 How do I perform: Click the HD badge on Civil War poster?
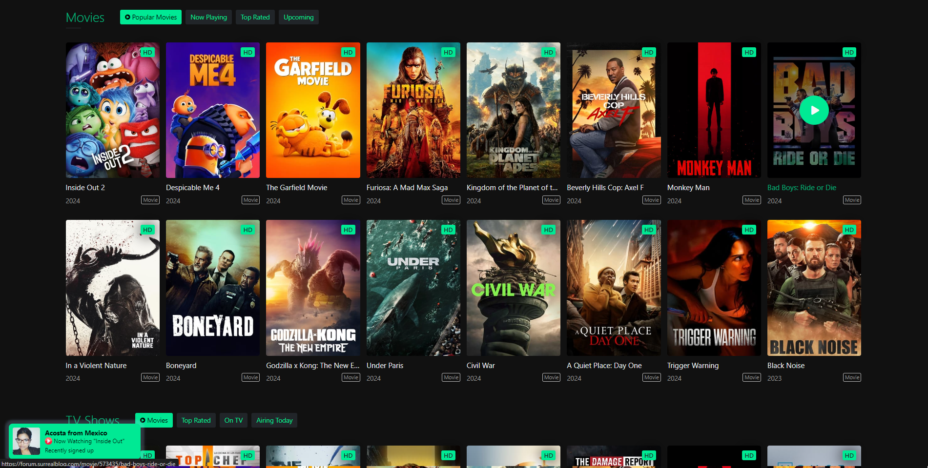[548, 230]
